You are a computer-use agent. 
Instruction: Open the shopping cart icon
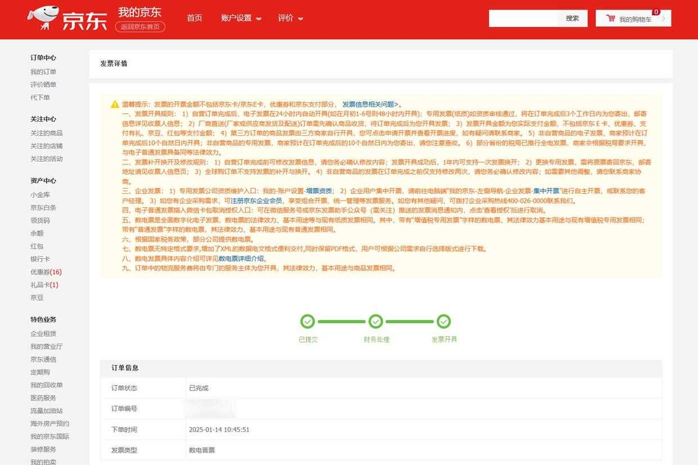tap(610, 19)
